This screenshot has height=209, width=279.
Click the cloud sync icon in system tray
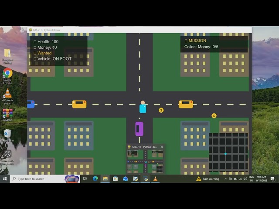click(x=231, y=179)
